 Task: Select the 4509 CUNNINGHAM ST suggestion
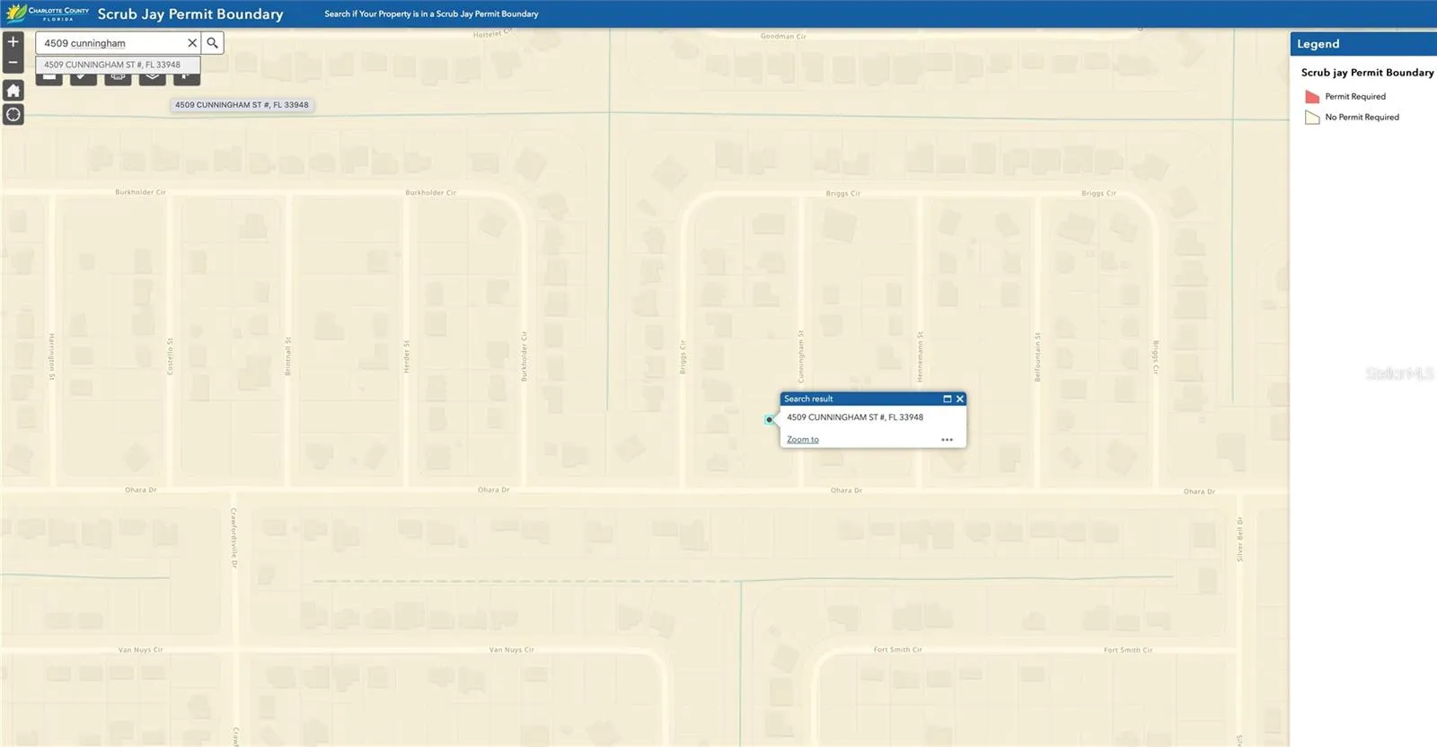[112, 65]
